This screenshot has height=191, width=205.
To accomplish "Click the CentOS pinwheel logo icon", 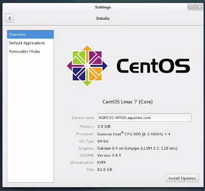I will (x=87, y=66).
